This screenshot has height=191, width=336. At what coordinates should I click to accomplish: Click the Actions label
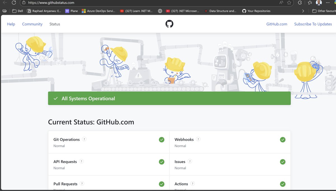click(x=181, y=184)
